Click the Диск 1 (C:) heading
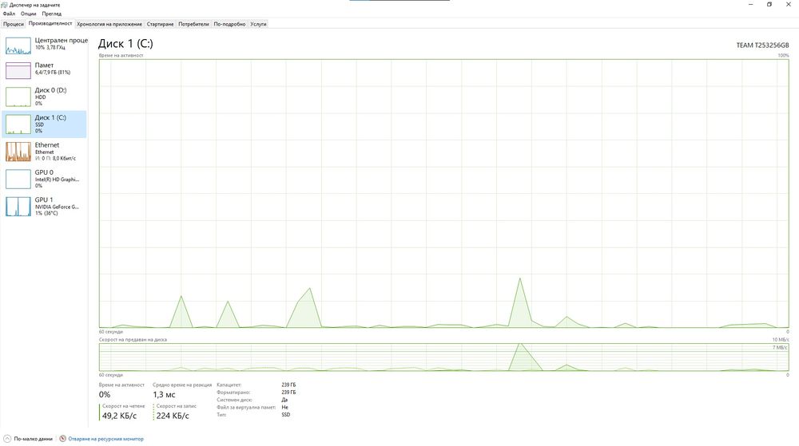Screen dimensions: 799x446 click(x=125, y=44)
